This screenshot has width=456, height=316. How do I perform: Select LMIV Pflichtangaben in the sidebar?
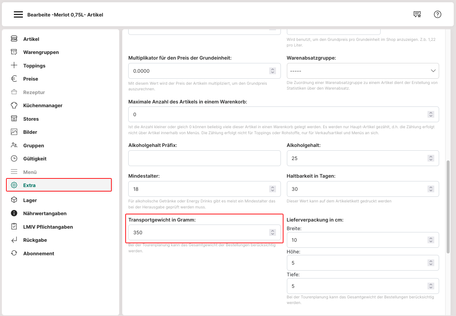pyautogui.click(x=48, y=227)
